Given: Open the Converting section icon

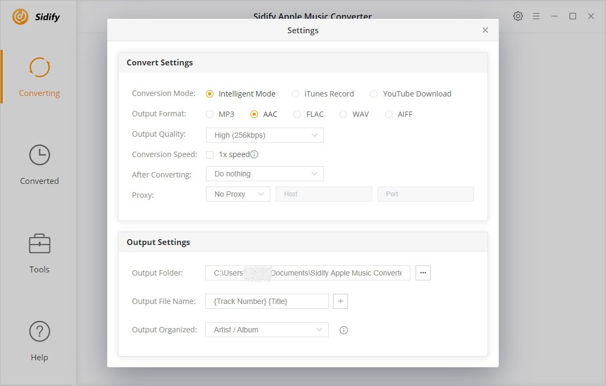Looking at the screenshot, I should [40, 67].
